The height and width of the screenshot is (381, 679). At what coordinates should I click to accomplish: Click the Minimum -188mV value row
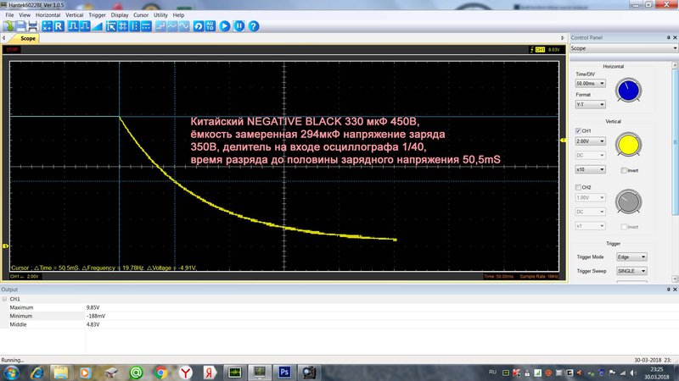point(339,316)
